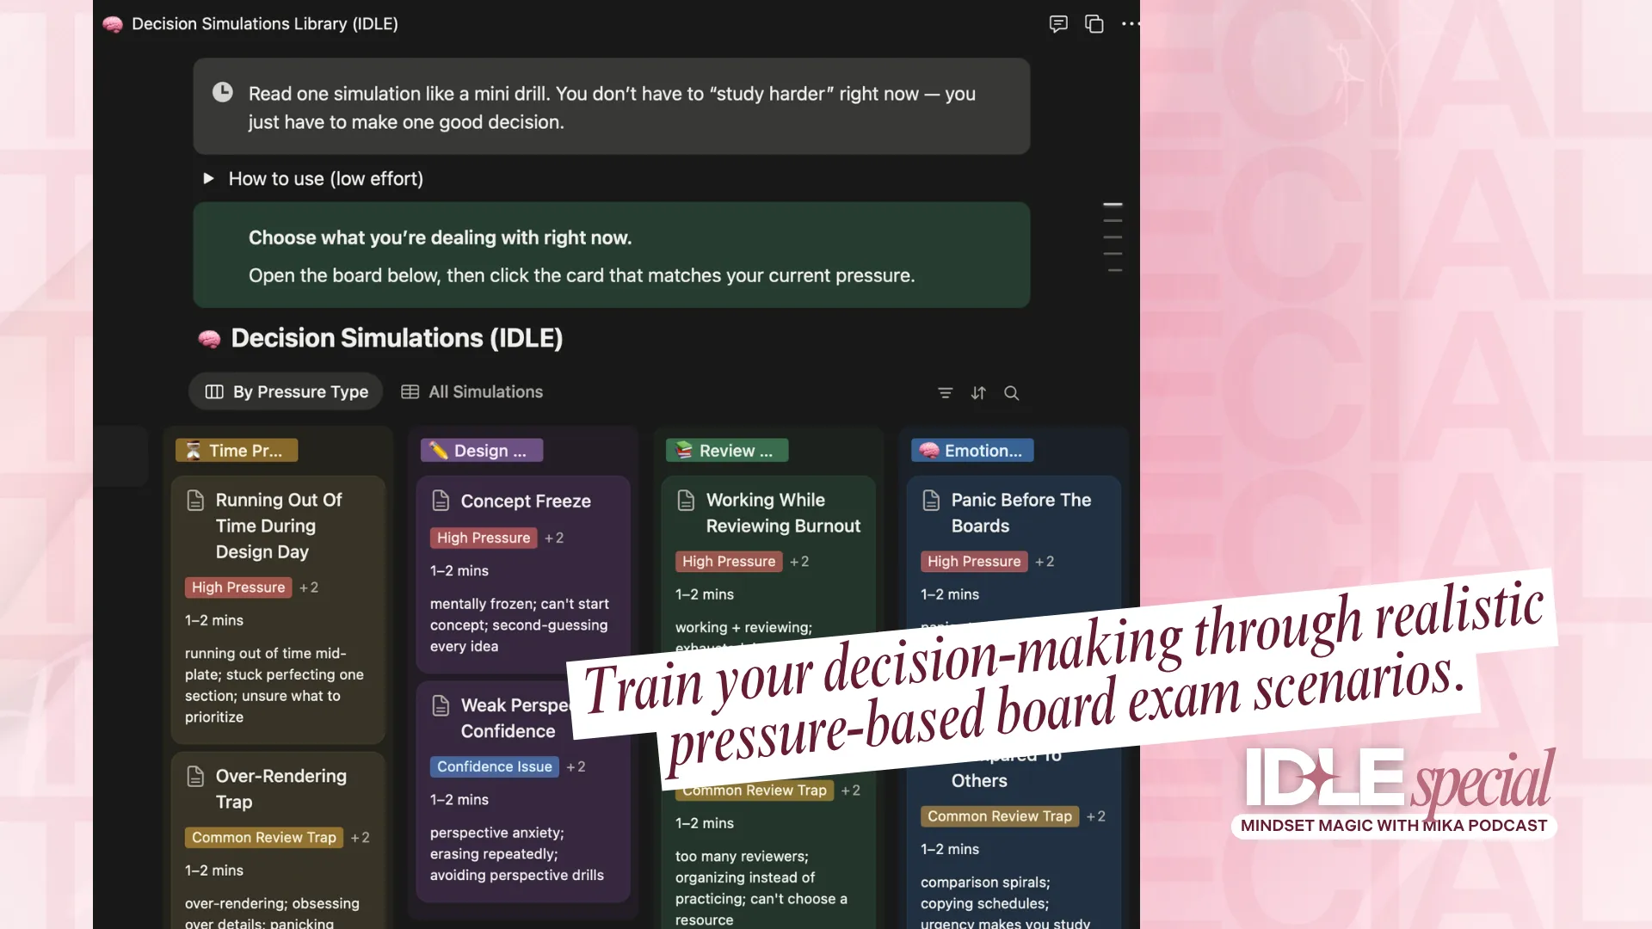1652x929 pixels.
Task: Switch to the By Pressure Type view
Action: coord(287,392)
